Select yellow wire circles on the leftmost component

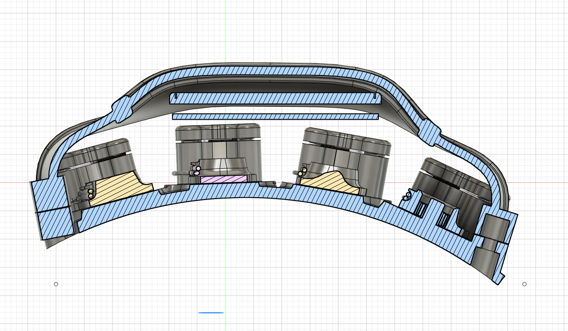[x=90, y=193]
